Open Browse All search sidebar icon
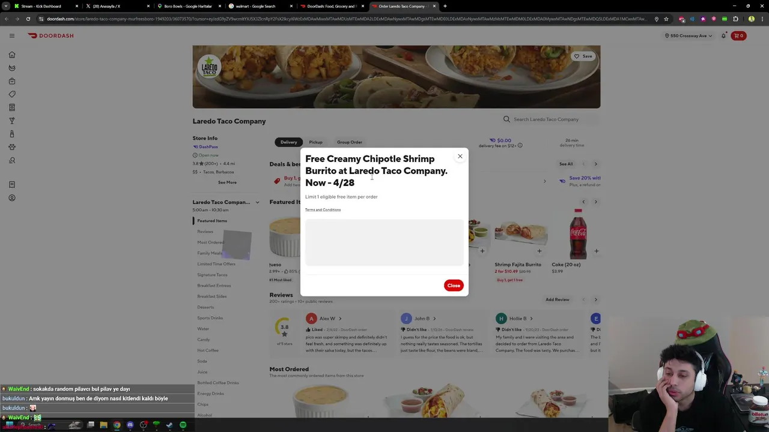The height and width of the screenshot is (432, 769). point(12,160)
